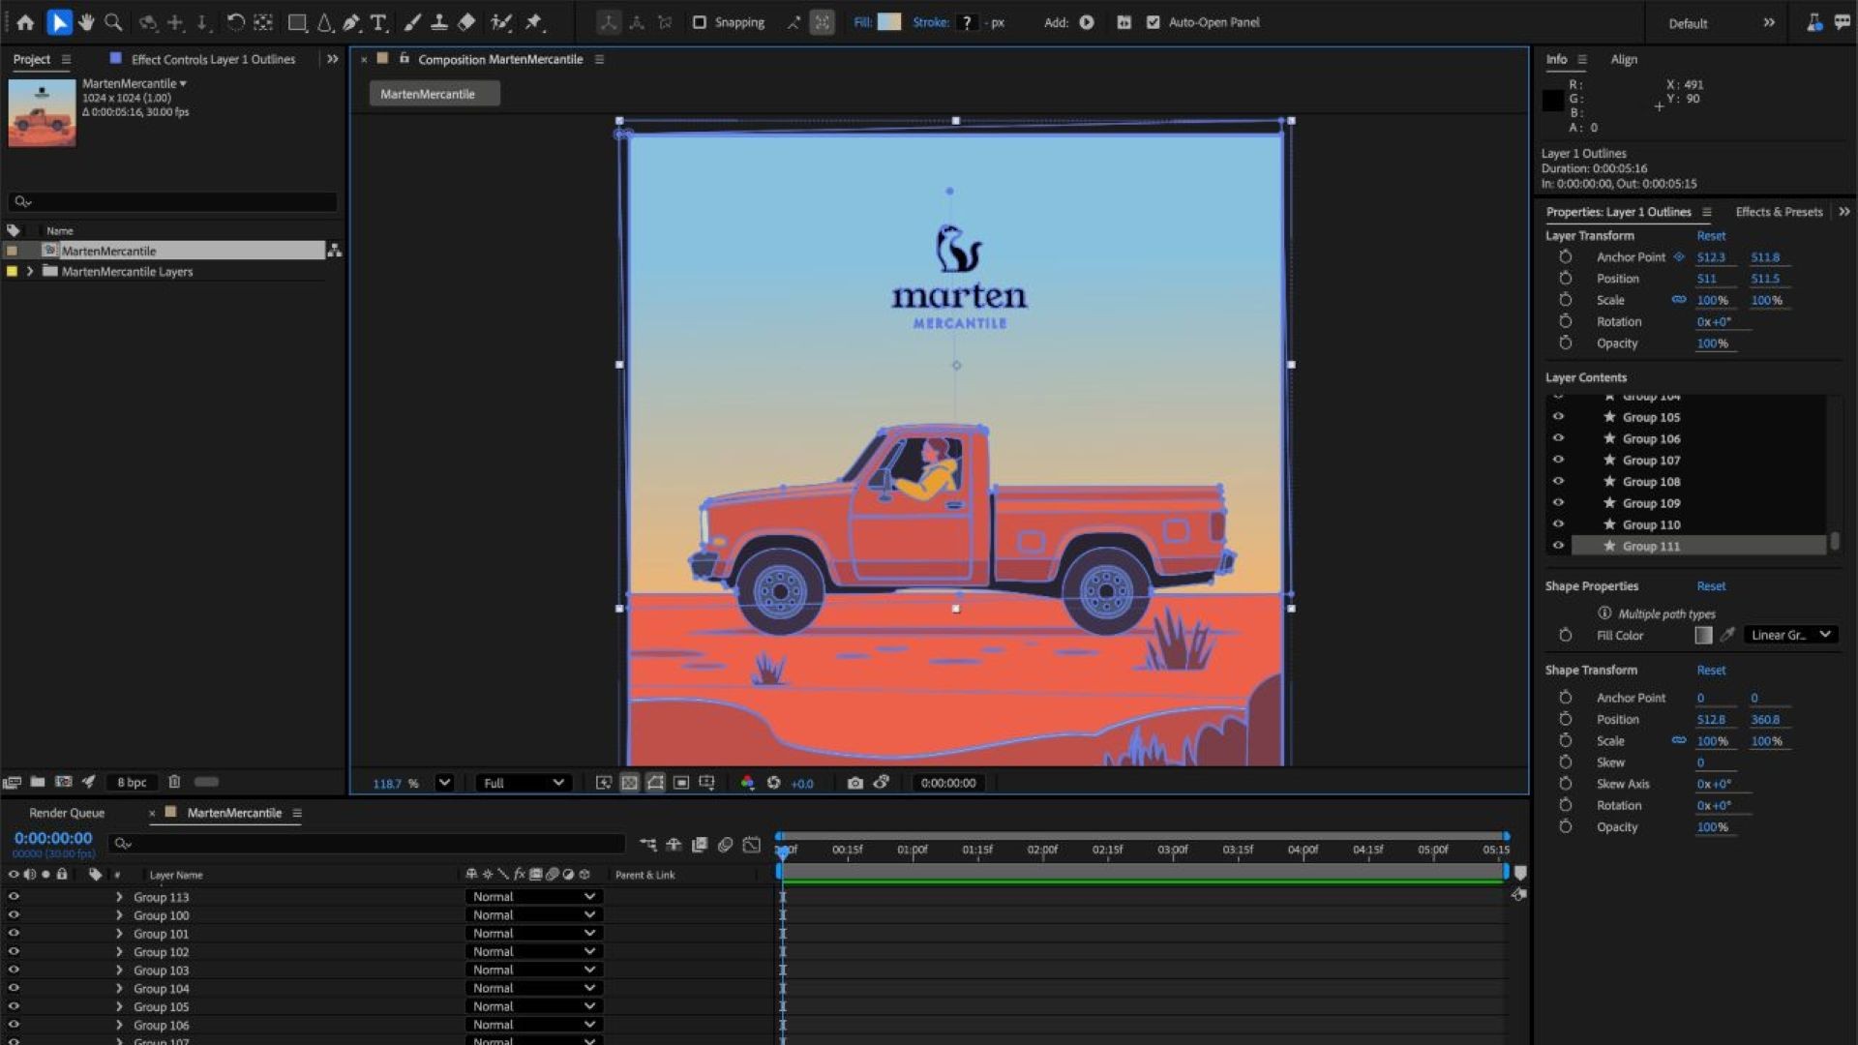Click the Home icon

(26, 22)
